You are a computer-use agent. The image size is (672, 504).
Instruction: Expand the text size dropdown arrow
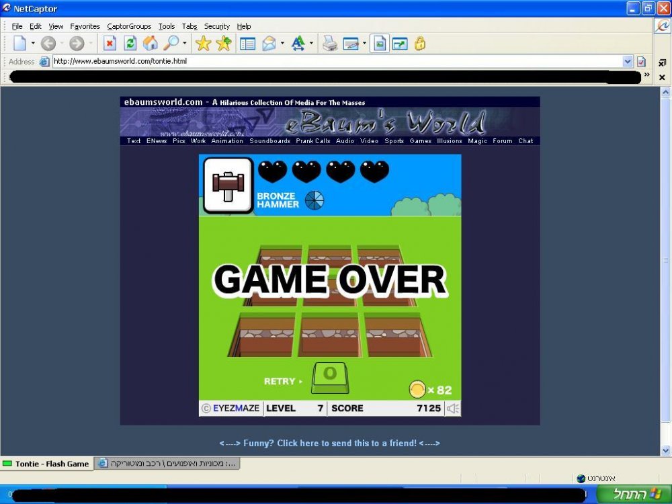point(311,43)
